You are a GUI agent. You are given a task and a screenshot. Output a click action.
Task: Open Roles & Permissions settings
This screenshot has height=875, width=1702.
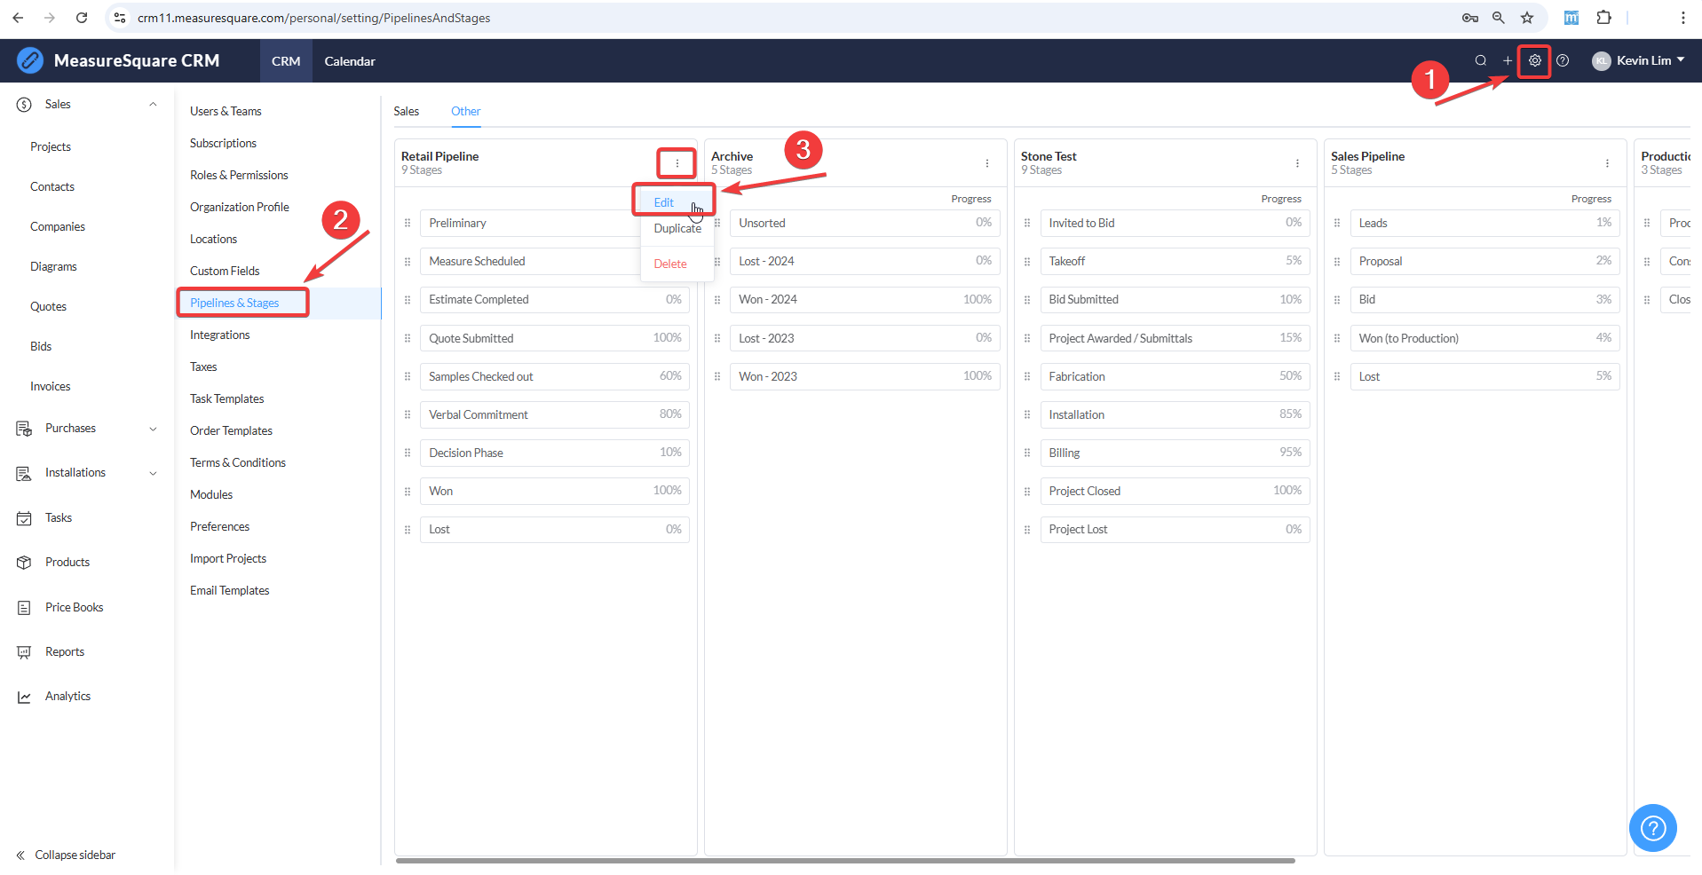point(239,175)
